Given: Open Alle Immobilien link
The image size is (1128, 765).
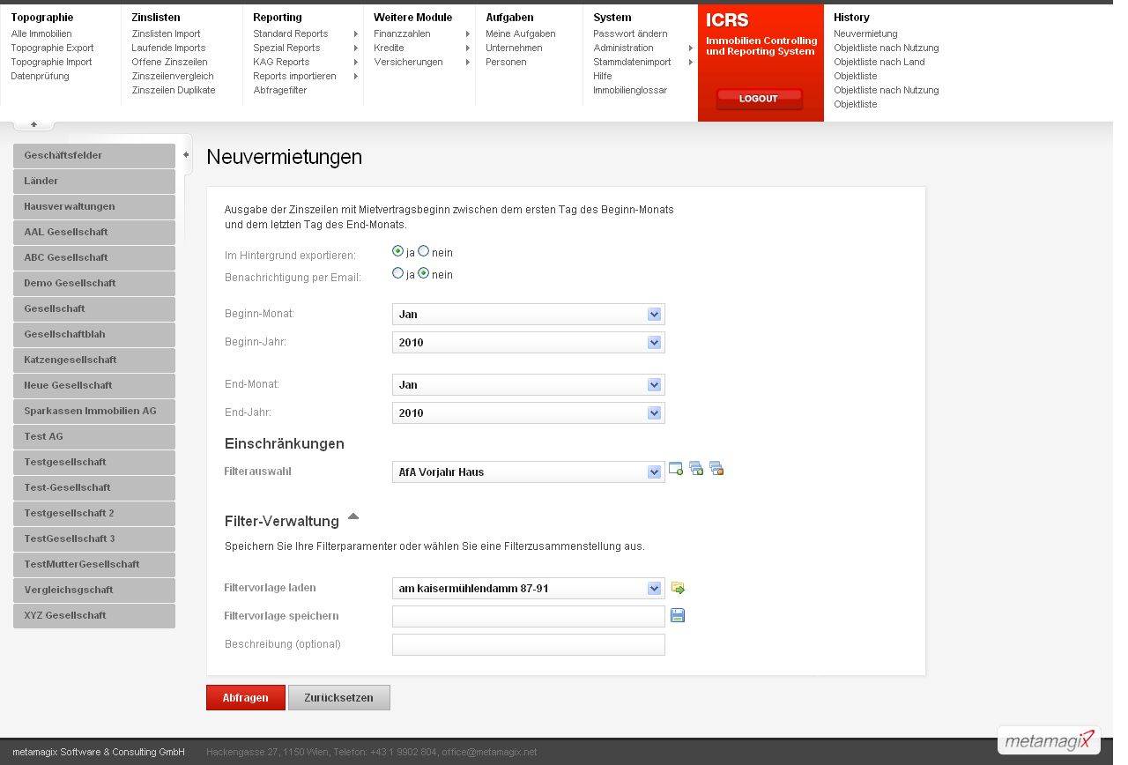Looking at the screenshot, I should [x=41, y=33].
